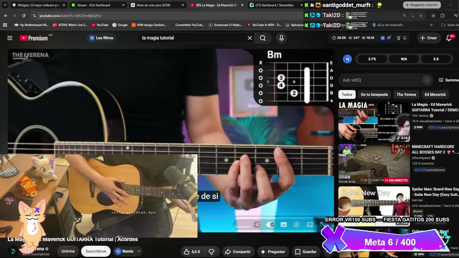Like the video (4,6 K)
Image resolution: width=459 pixels, height=258 pixels.
(x=192, y=252)
